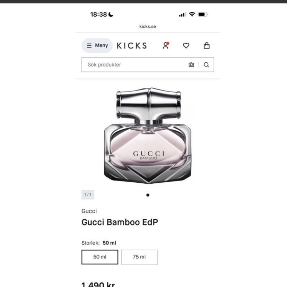Open the shopping bag icon
Image resolution: width=287 pixels, height=287 pixels.
[207, 45]
